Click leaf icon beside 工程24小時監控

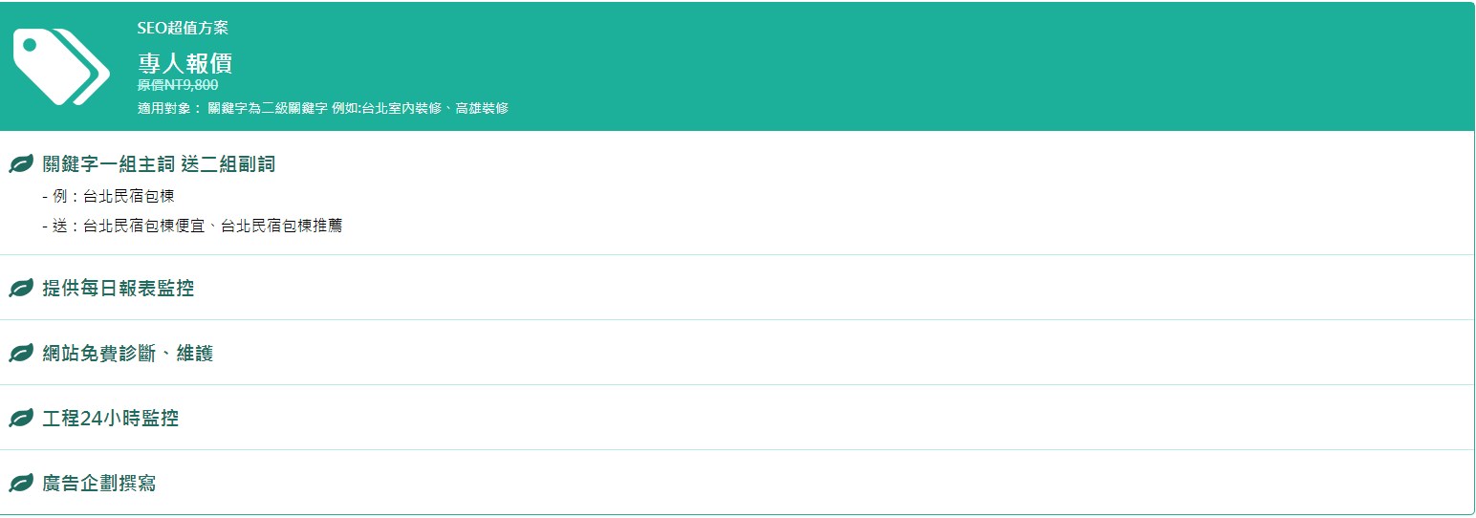coord(21,418)
